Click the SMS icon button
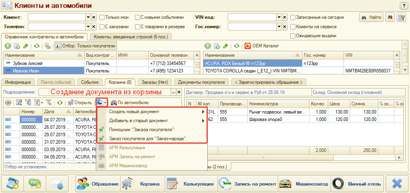 click(x=35, y=184)
